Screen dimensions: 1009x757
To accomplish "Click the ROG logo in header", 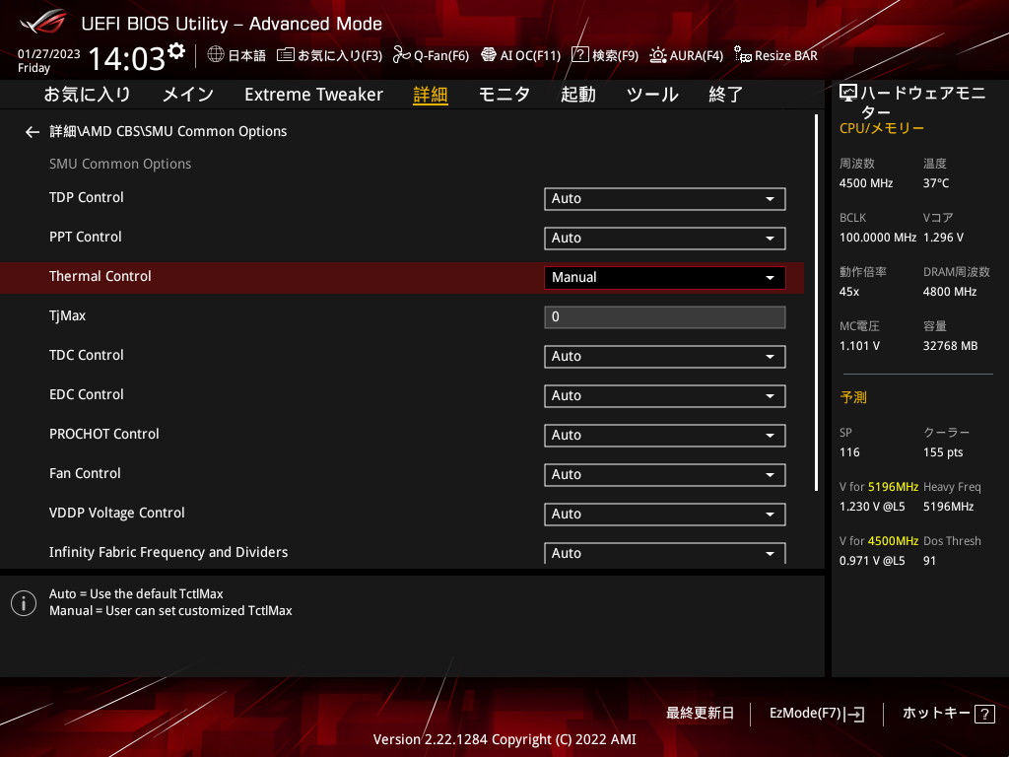I will coord(42,22).
